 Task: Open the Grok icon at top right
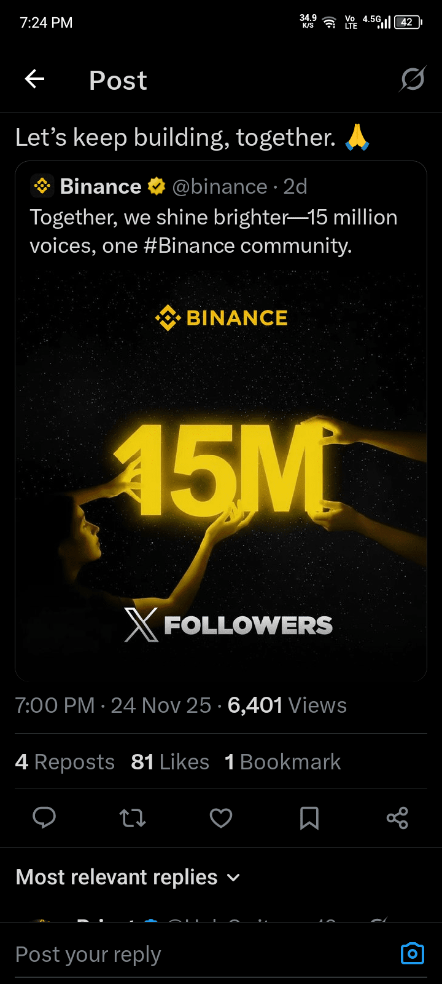coord(413,79)
